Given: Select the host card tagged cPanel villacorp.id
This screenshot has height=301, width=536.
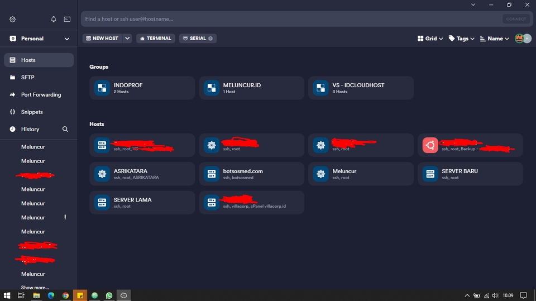Looking at the screenshot, I should click(x=252, y=203).
